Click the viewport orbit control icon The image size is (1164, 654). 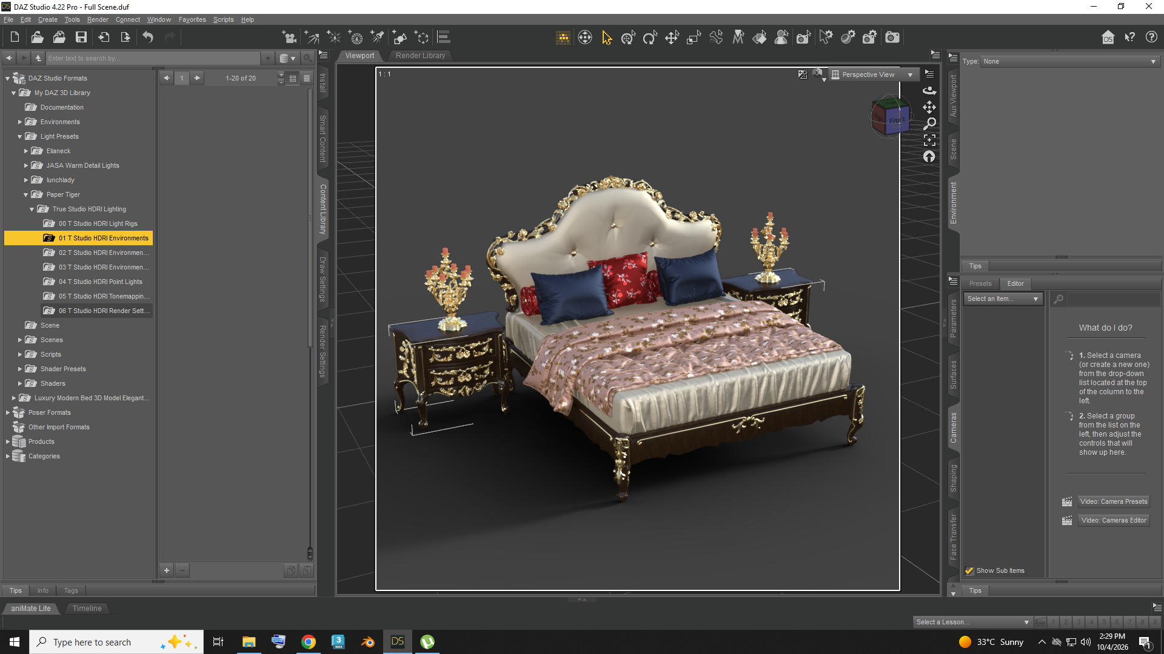(929, 91)
